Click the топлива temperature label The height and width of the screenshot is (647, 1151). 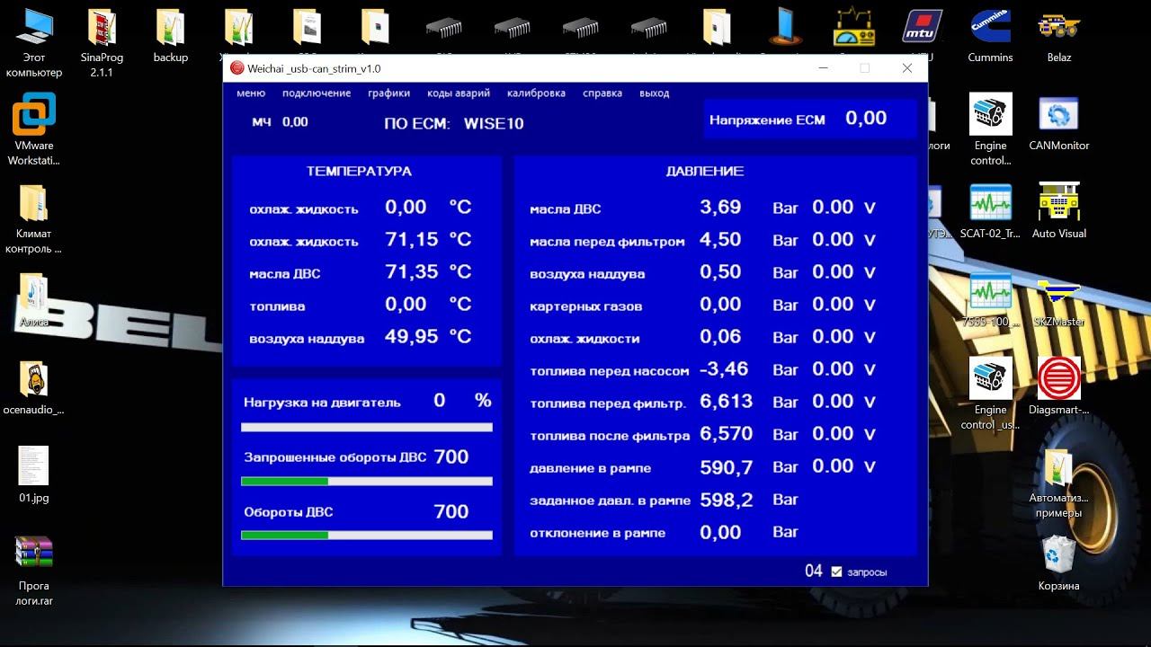coord(277,306)
